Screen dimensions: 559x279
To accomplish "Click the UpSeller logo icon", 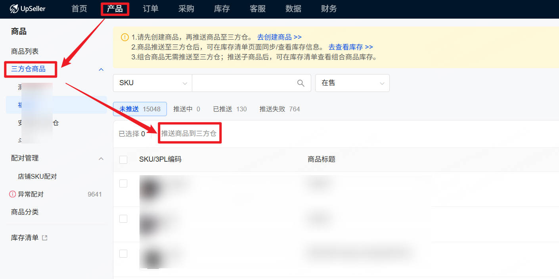I will (14, 9).
